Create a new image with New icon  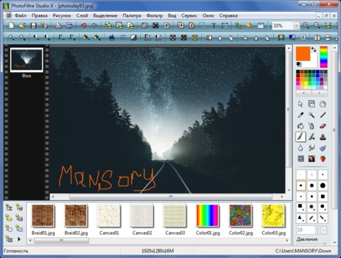point(11,26)
